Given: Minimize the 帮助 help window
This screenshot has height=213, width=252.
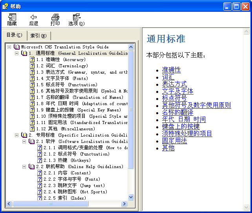Looking at the screenshot, I should [227, 7].
